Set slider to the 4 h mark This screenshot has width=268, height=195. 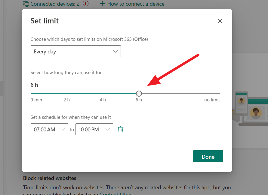[x=103, y=93]
